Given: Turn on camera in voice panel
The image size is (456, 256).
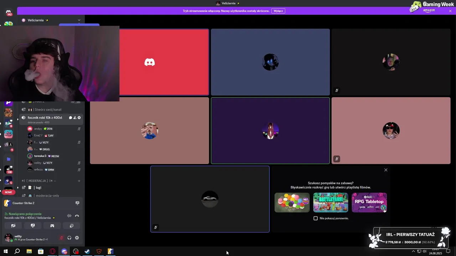Looking at the screenshot, I should 14,225.
